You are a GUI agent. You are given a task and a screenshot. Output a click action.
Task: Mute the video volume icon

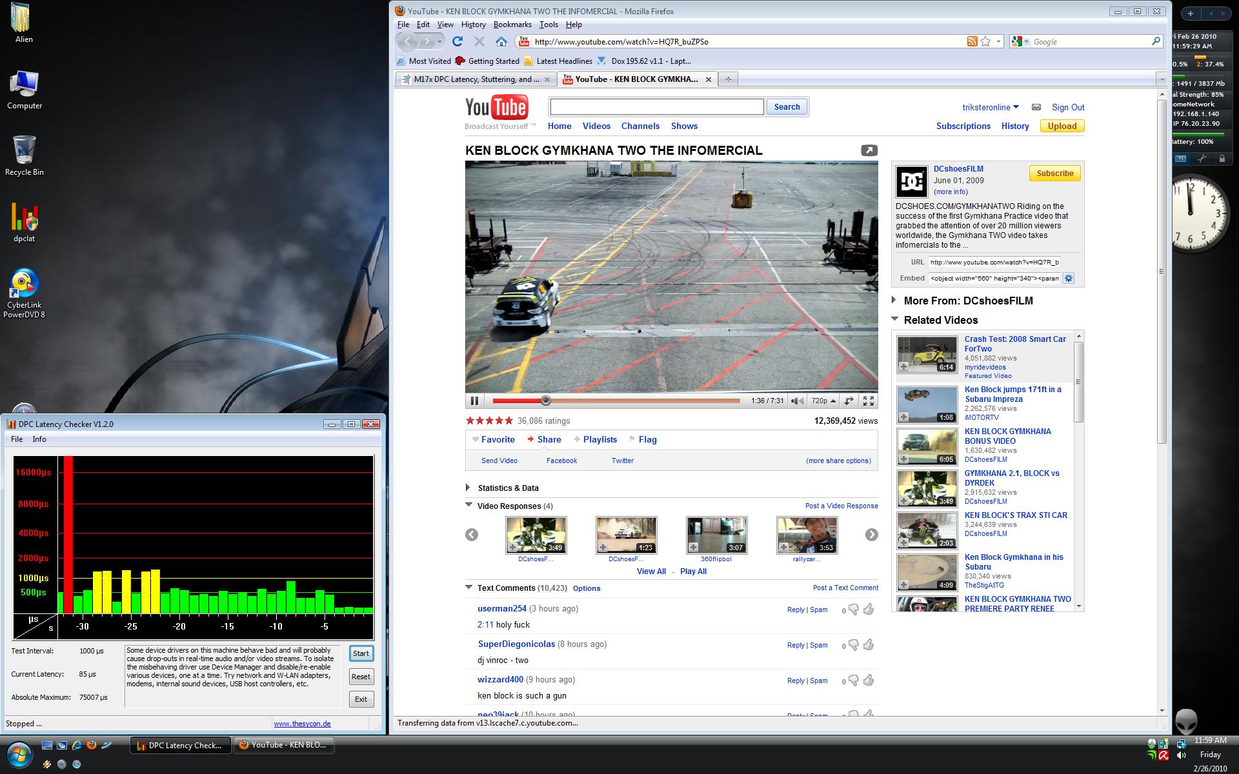[798, 401]
